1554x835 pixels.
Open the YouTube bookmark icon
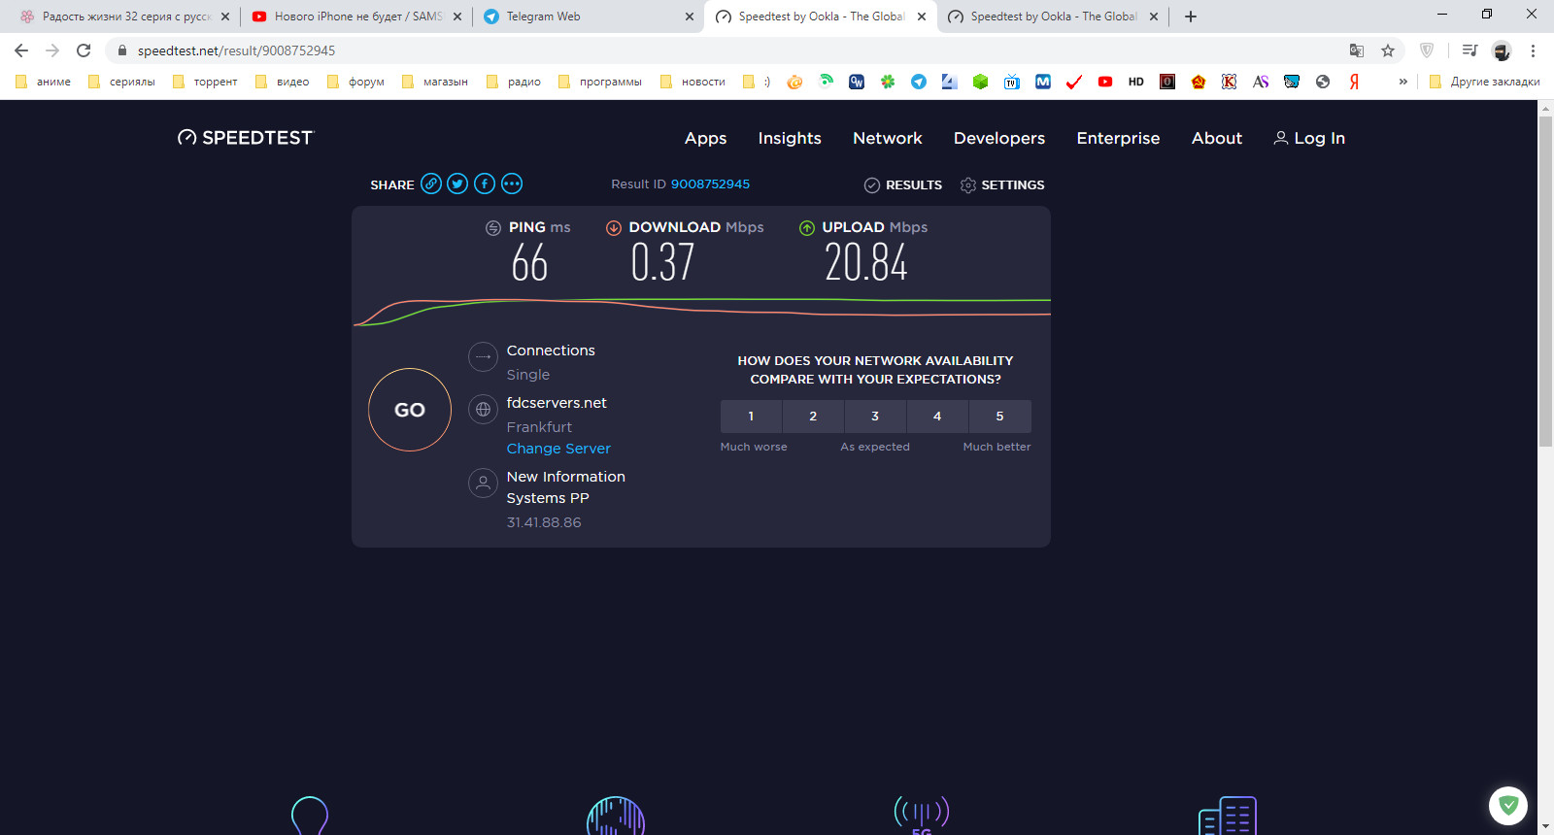[x=1105, y=82]
